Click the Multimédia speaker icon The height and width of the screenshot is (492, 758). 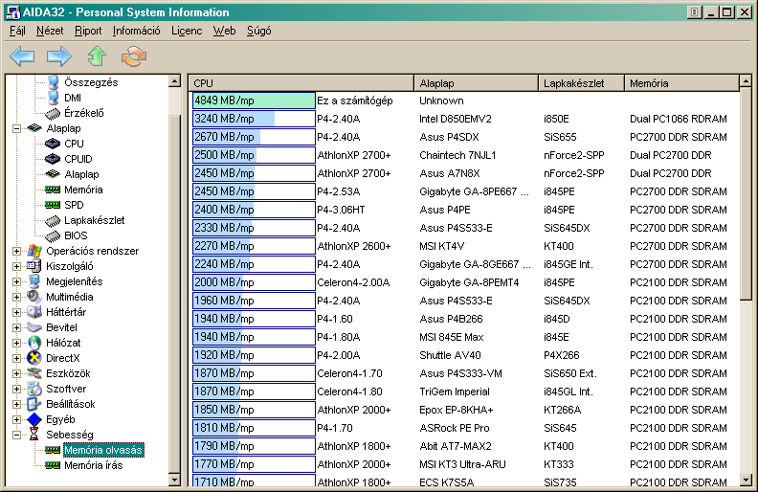tap(34, 297)
